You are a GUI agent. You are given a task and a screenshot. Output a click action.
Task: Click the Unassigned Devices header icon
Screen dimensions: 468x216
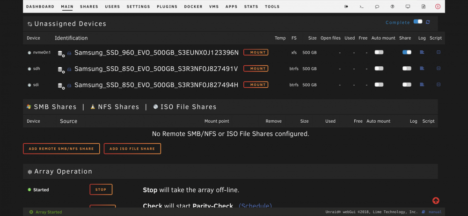[x=30, y=24]
